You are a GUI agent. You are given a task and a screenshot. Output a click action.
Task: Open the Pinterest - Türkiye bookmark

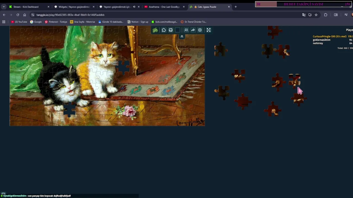[56, 22]
